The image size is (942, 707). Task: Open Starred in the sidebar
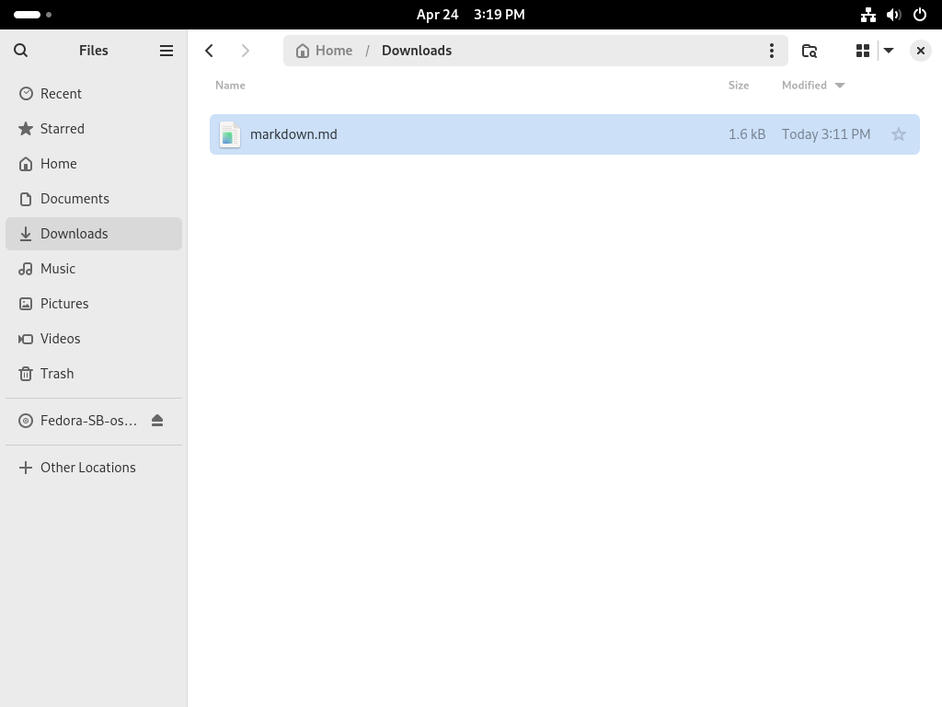94,129
